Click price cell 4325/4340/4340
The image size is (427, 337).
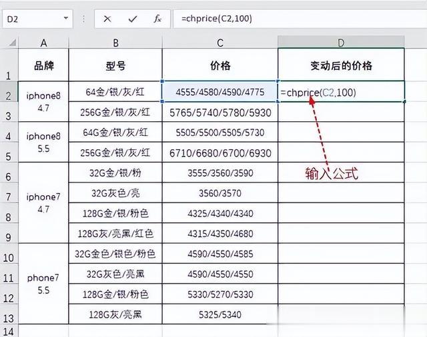coord(220,213)
